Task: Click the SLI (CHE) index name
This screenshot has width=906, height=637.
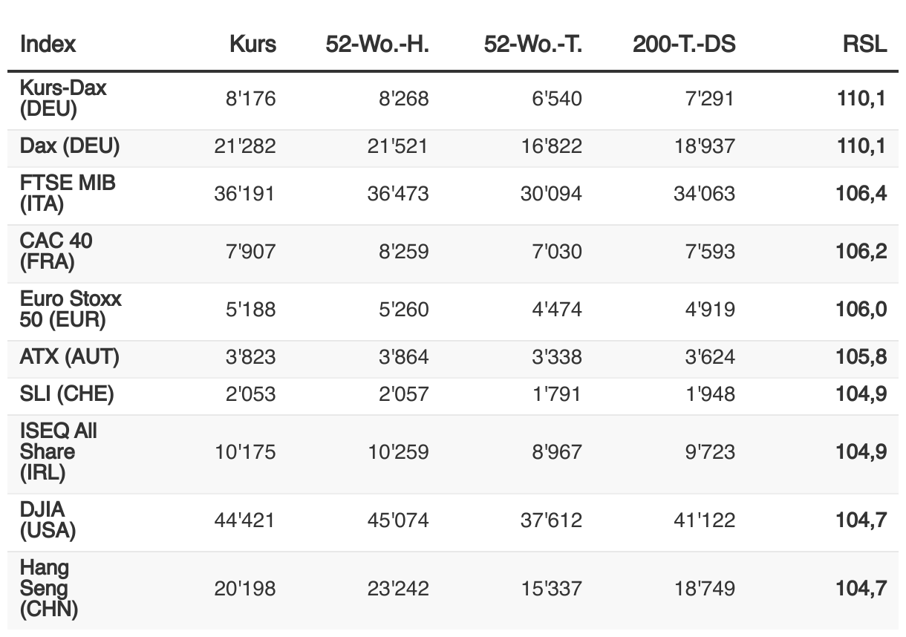Action: pos(67,393)
